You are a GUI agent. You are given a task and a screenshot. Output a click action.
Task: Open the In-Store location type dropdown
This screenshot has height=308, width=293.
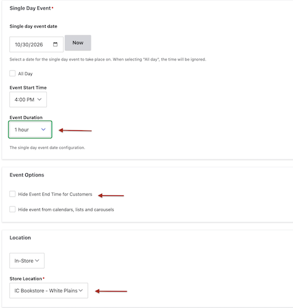tap(27, 260)
